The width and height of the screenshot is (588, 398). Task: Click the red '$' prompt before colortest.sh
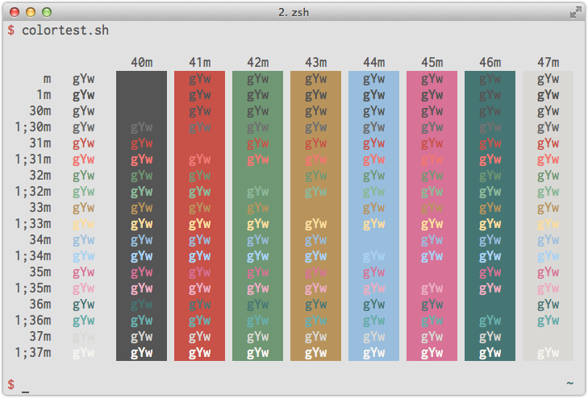(x=10, y=30)
